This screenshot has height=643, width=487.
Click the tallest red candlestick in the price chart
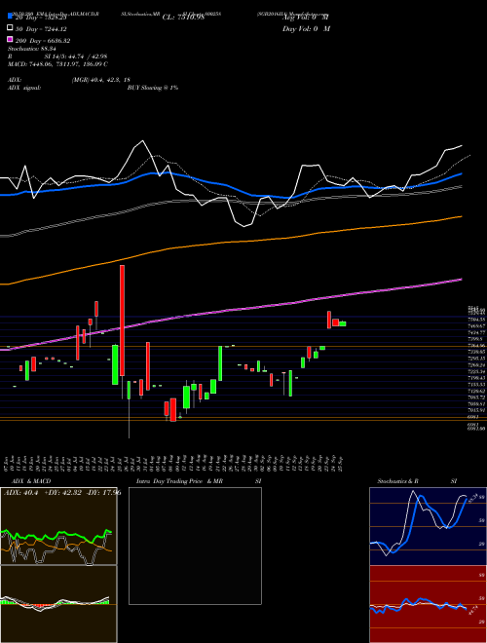(x=122, y=321)
